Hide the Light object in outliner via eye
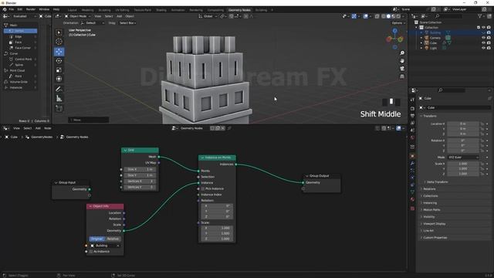Image resolution: width=494 pixels, height=278 pixels. tap(483, 48)
